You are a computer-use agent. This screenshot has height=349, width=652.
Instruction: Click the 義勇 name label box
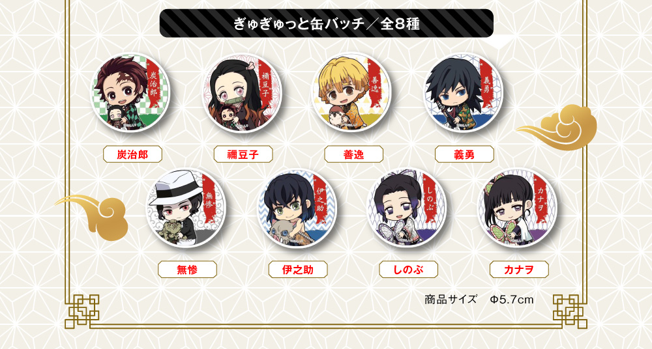(464, 154)
